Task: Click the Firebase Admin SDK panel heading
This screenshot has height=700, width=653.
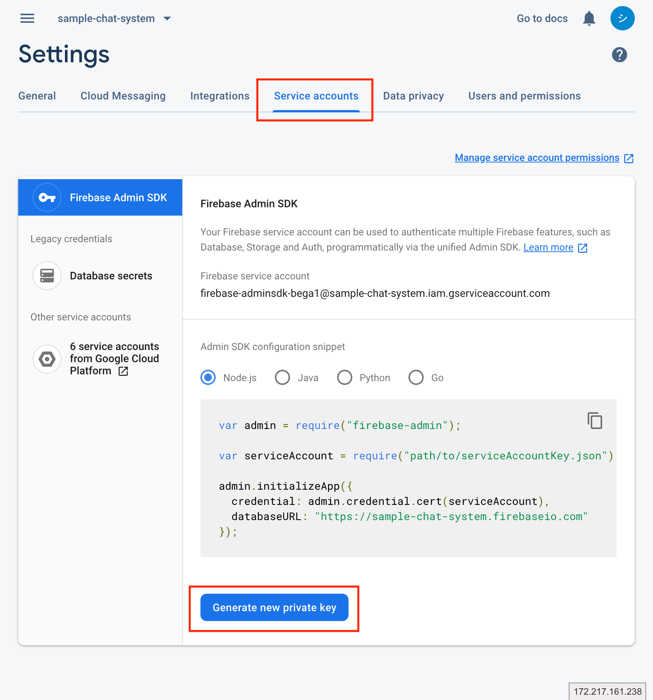Action: tap(249, 204)
